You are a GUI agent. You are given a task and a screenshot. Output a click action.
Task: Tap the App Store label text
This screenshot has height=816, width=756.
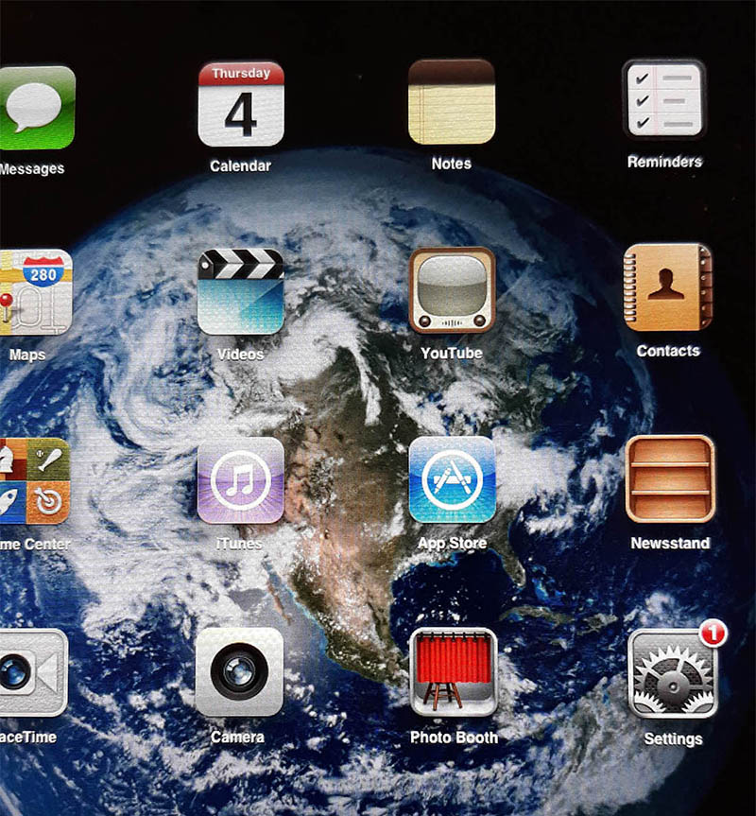(453, 544)
